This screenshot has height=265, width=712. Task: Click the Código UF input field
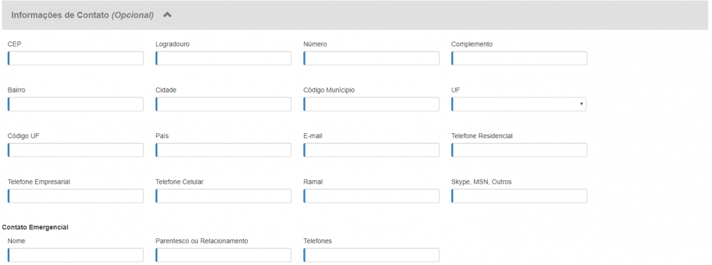pos(75,150)
